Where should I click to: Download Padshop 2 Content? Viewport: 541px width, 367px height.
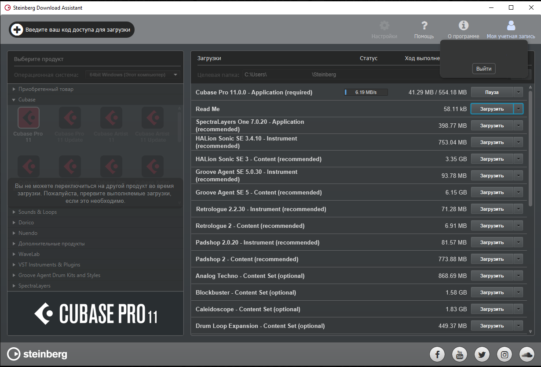click(492, 259)
